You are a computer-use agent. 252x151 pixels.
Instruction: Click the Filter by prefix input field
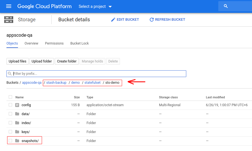click(x=98, y=74)
